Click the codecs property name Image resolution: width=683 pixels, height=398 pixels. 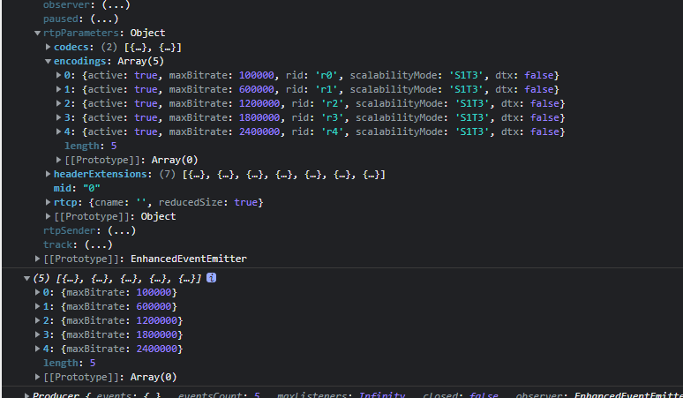click(71, 47)
